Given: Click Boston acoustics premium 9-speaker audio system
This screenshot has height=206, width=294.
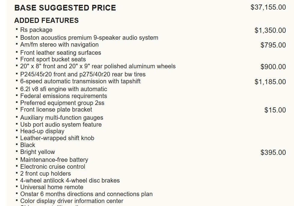Looking at the screenshot, I should tap(89, 38).
